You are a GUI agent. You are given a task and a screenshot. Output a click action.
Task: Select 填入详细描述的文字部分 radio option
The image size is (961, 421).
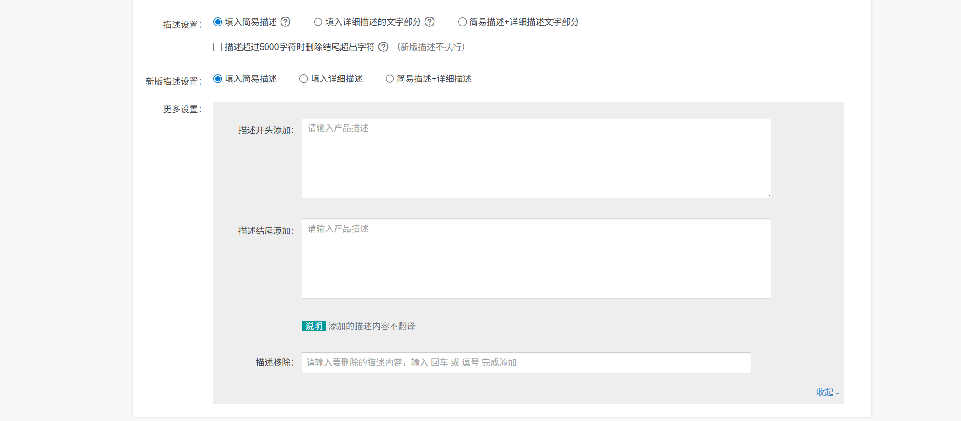point(318,22)
